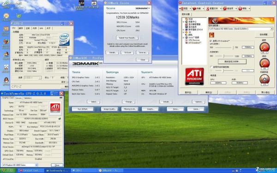The width and height of the screenshot is (277, 173).
Task: Click the activity gauge in Overdrive
Action: (x=265, y=63)
